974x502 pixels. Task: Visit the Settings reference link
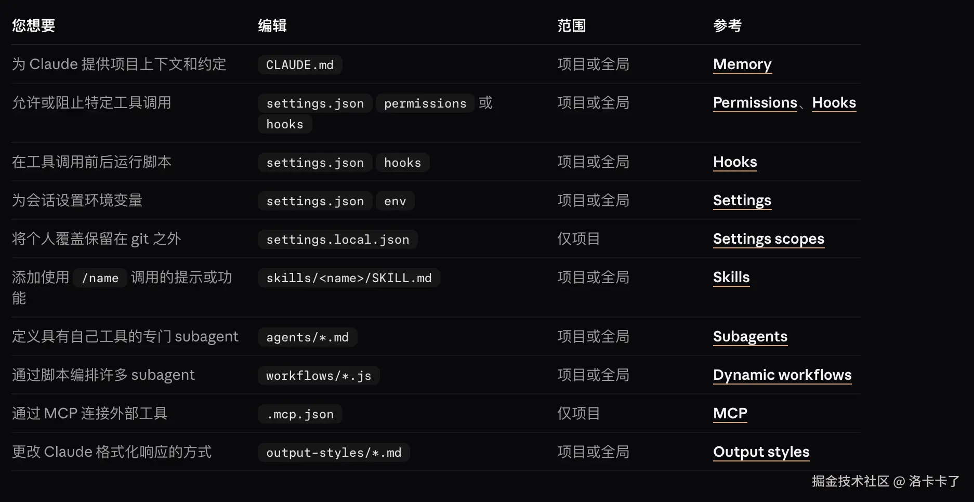tap(742, 200)
